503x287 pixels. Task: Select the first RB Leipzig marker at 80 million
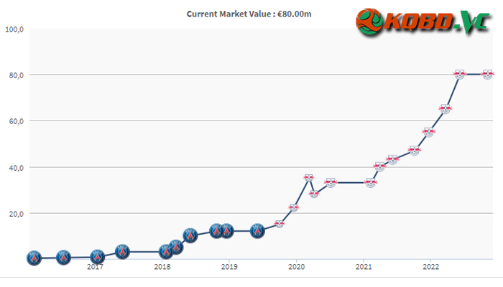[x=460, y=75]
